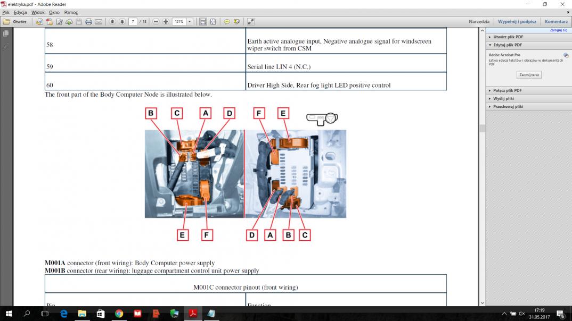Open the Wypełnij i podpisz pane
Screen dimensions: 572x321
point(517,22)
